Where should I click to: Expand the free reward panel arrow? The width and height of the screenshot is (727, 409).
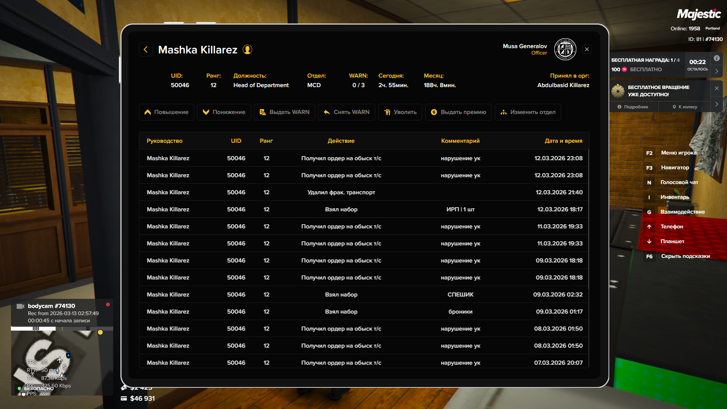click(x=716, y=71)
